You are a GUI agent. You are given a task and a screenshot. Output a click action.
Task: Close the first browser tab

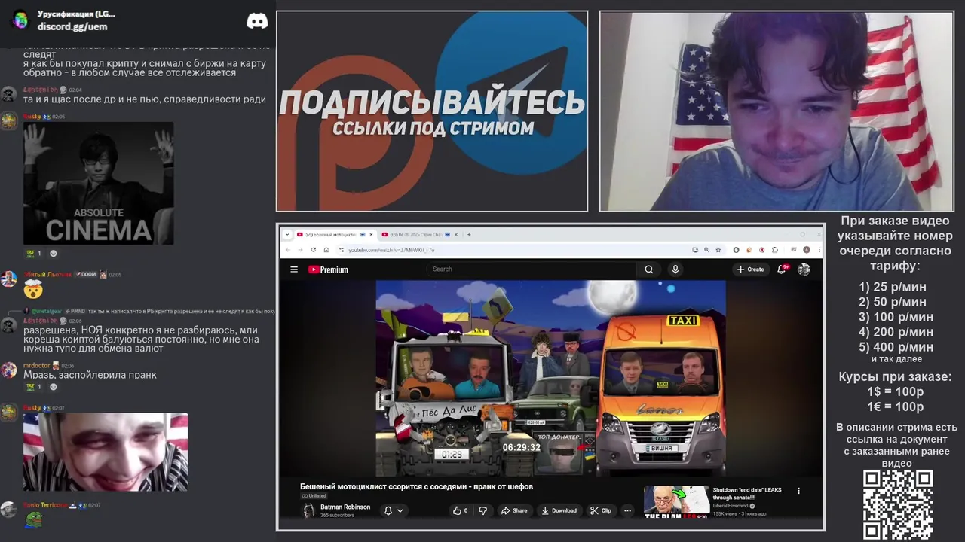[372, 234]
